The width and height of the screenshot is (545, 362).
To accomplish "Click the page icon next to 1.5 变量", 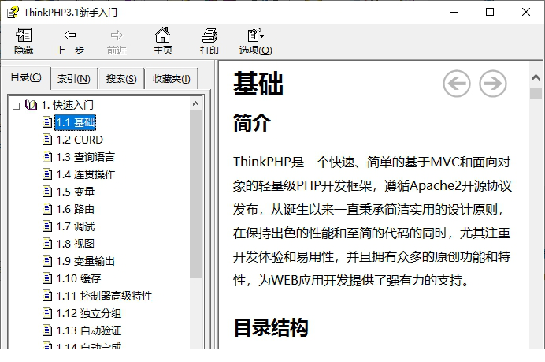I will click(x=47, y=192).
